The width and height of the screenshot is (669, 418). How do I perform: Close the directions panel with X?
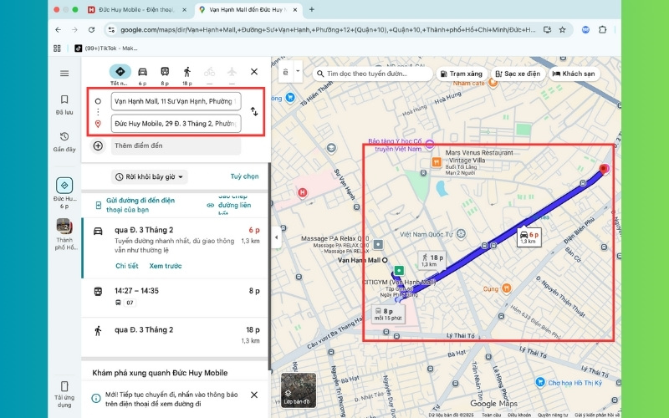[x=254, y=72]
